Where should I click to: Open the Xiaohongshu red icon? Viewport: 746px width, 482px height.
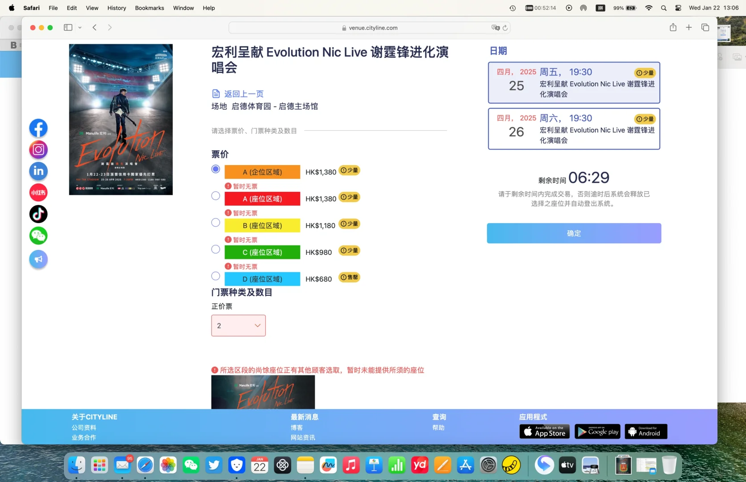click(38, 192)
